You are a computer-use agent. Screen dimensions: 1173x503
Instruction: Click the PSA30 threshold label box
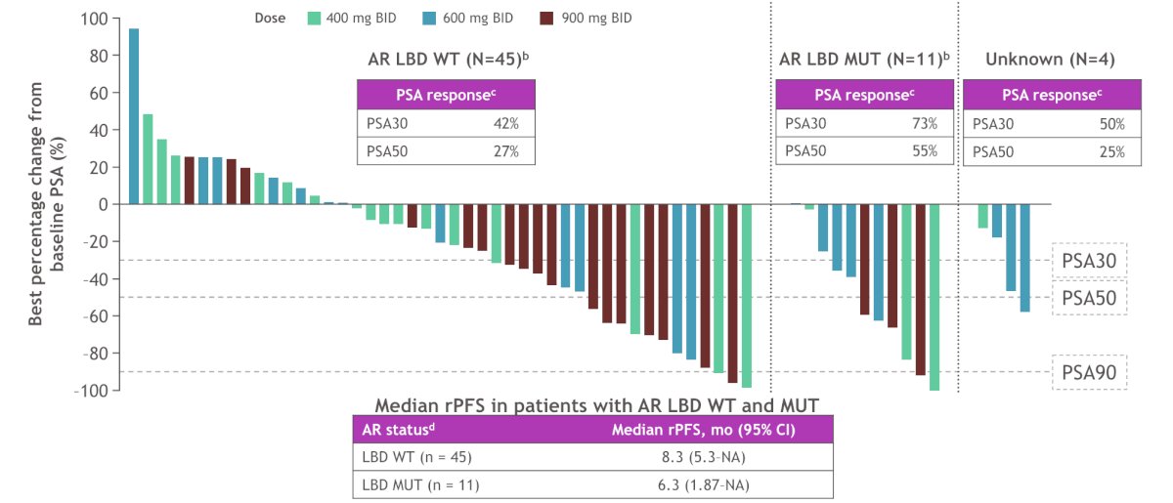[x=1090, y=260]
